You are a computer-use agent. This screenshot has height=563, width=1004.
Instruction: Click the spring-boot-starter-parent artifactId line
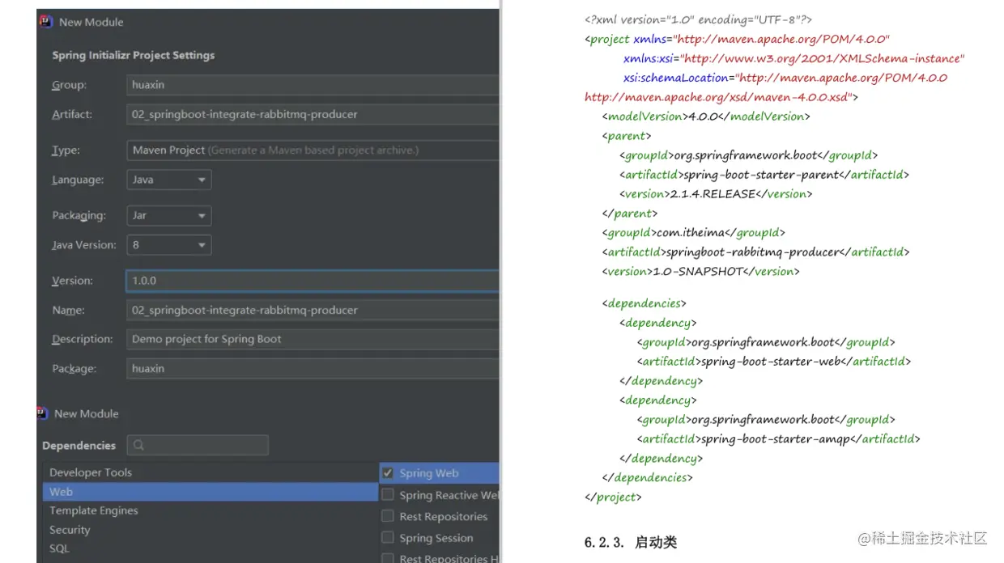(x=764, y=175)
